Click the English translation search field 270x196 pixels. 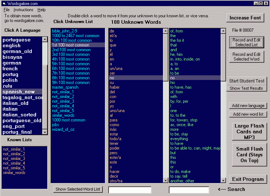[x=189, y=190]
